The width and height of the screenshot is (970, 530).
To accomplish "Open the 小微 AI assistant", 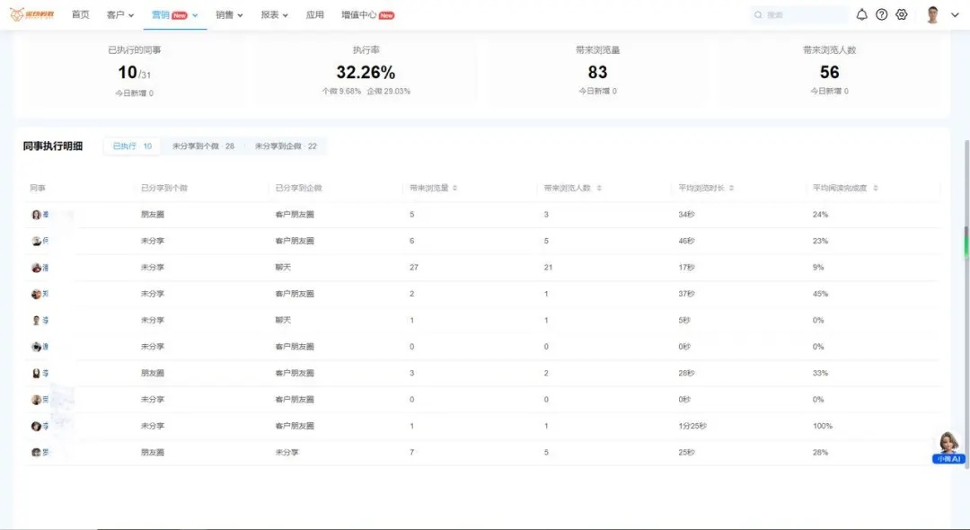I will click(x=948, y=446).
